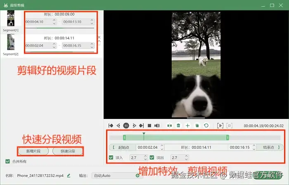Open output settings gear icon
This screenshot has height=185, width=289.
(137, 176)
